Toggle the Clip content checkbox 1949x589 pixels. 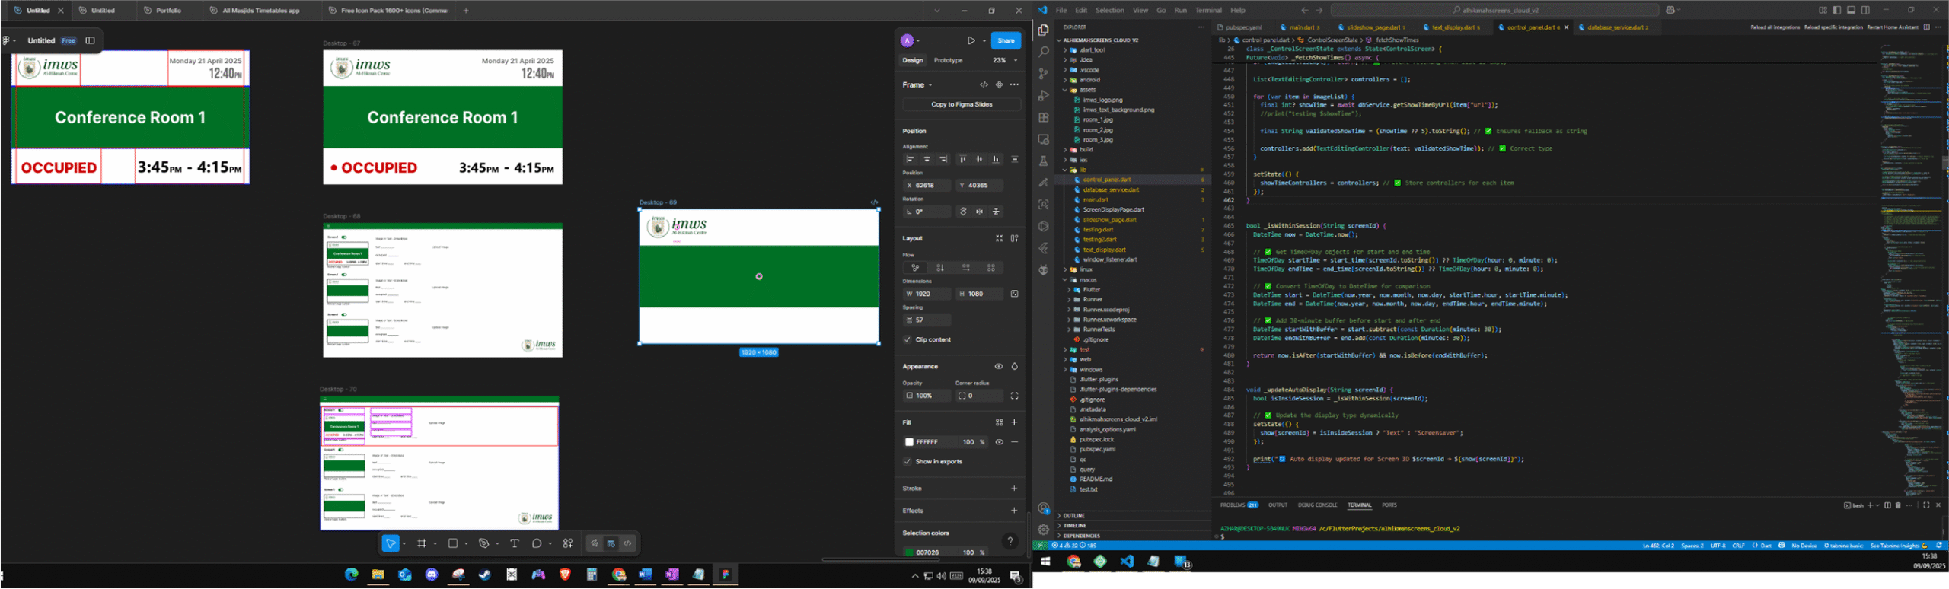(907, 339)
